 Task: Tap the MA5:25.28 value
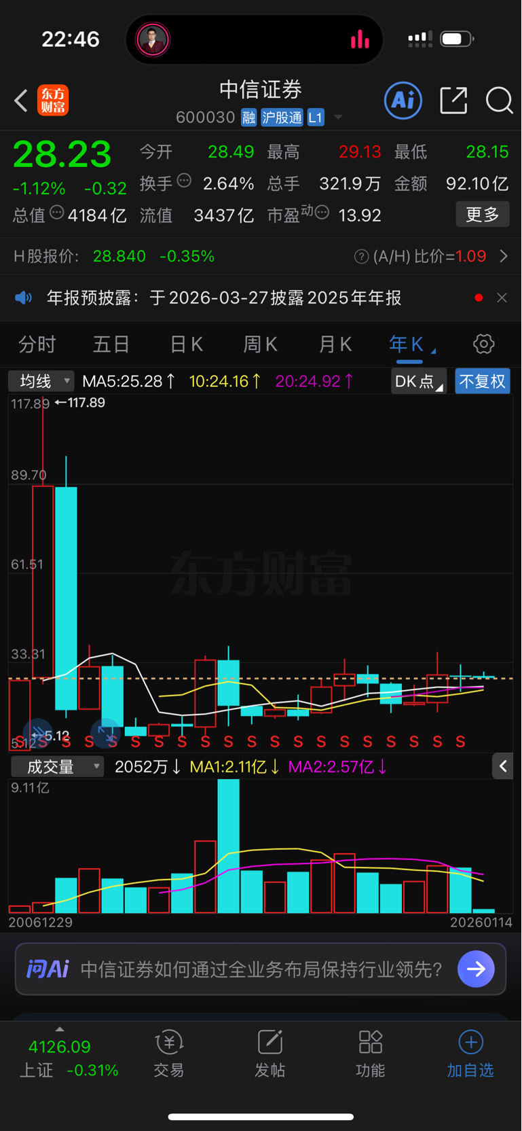[x=129, y=381]
